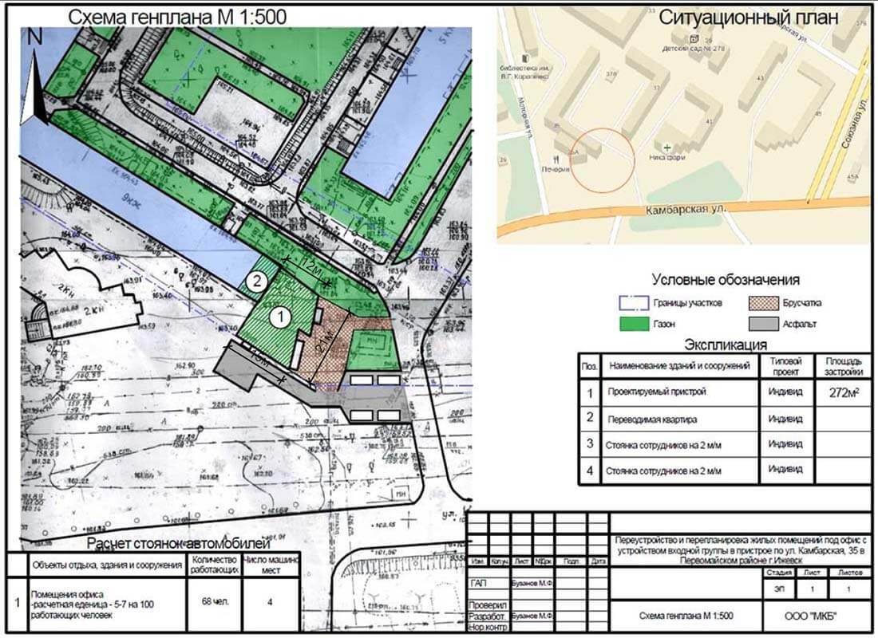Select the Переводимая квартира table row
This screenshot has height=638, width=878.
678,419
